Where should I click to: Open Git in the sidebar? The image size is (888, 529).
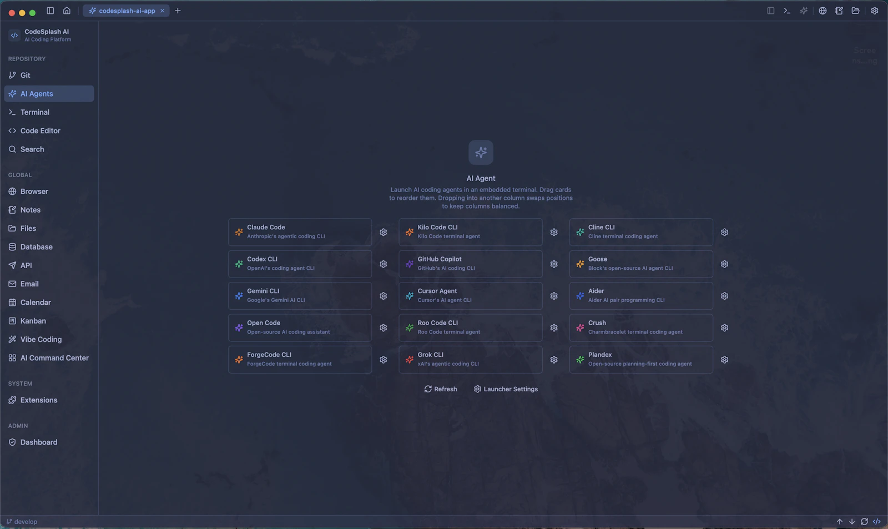pos(49,75)
